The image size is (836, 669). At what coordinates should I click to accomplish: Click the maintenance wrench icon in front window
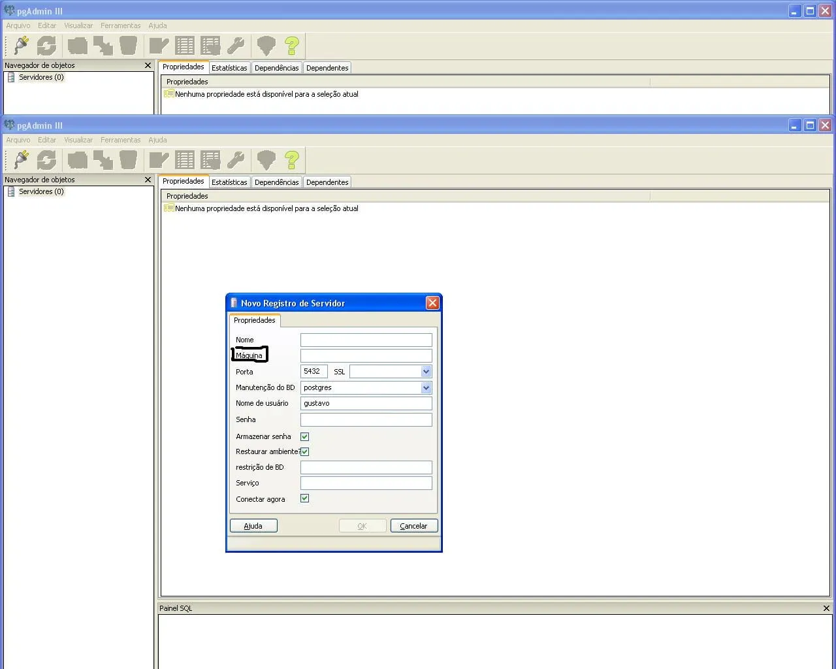(x=235, y=159)
